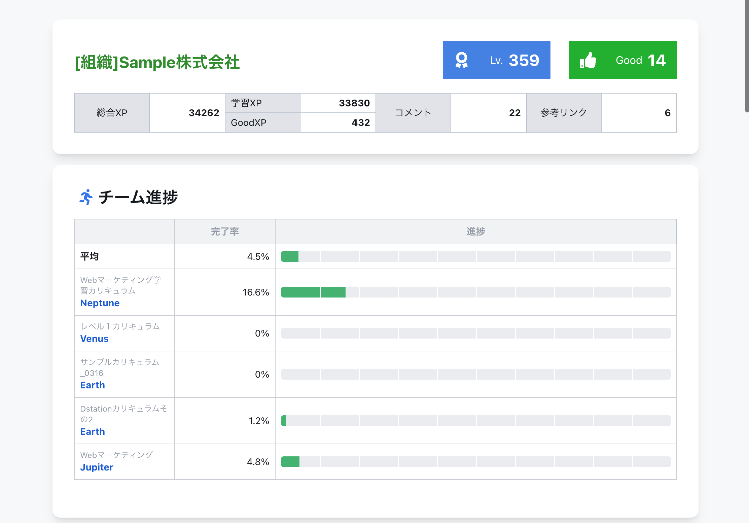Click the コメント count cell 22
The height and width of the screenshot is (523, 749).
point(514,113)
